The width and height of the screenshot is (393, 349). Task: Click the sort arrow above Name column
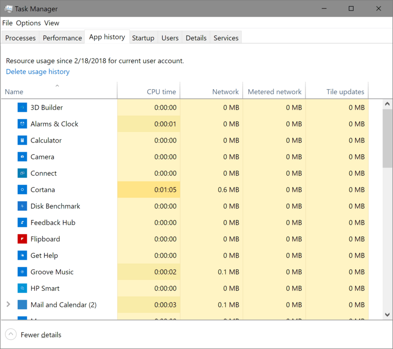[x=57, y=85]
